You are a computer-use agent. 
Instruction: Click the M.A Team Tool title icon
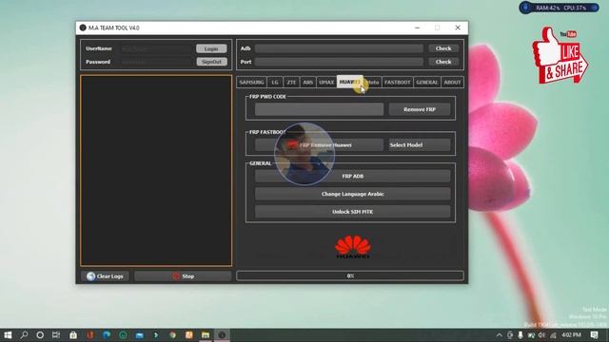coord(83,28)
